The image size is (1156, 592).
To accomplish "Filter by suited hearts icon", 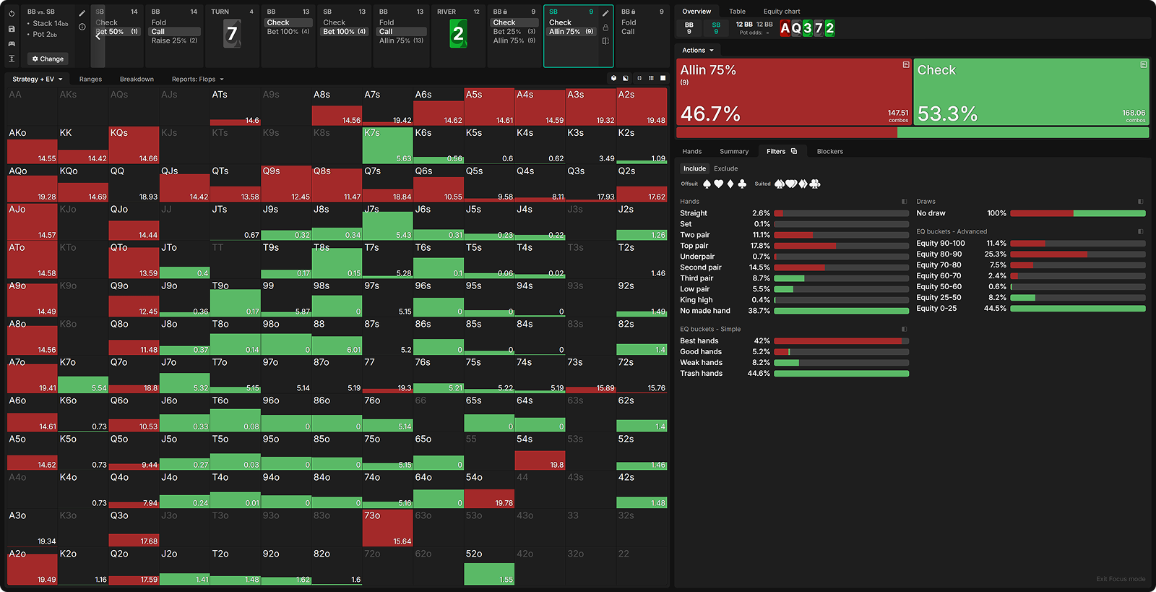I will (x=791, y=184).
